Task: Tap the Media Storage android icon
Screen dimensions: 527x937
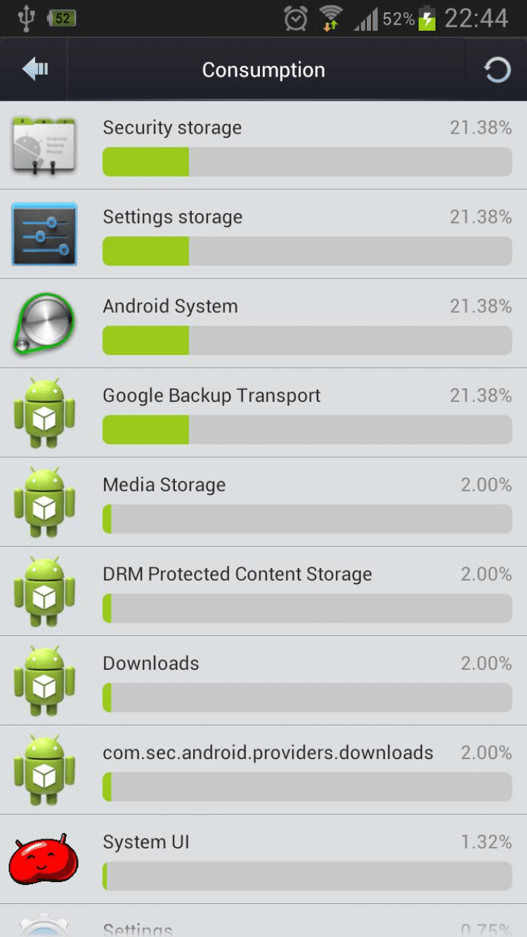Action: pos(44,503)
